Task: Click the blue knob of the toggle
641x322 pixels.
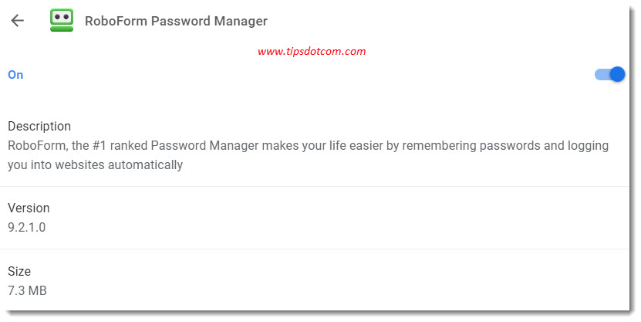Action: click(x=617, y=74)
